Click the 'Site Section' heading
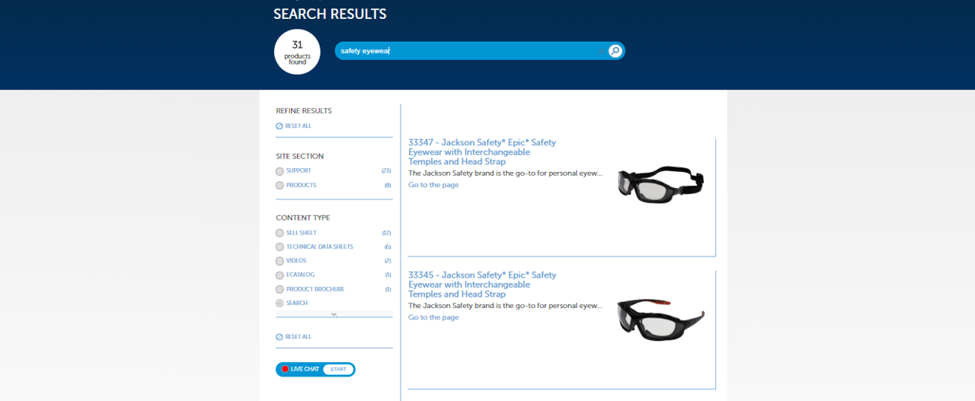The height and width of the screenshot is (401, 975). 299,156
